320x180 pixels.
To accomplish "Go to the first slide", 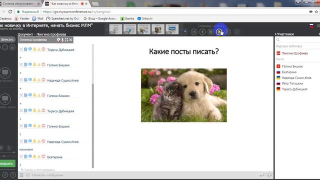I will click(x=194, y=32).
